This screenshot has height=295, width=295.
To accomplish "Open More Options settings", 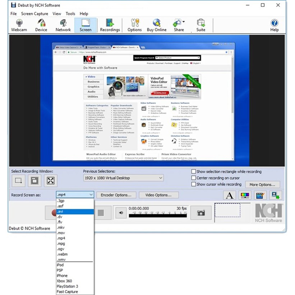I will coord(262,185).
